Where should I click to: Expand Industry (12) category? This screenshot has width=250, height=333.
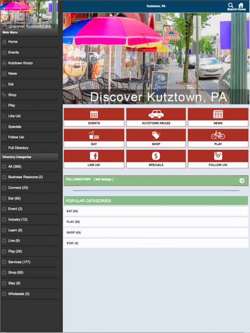[x=29, y=219]
